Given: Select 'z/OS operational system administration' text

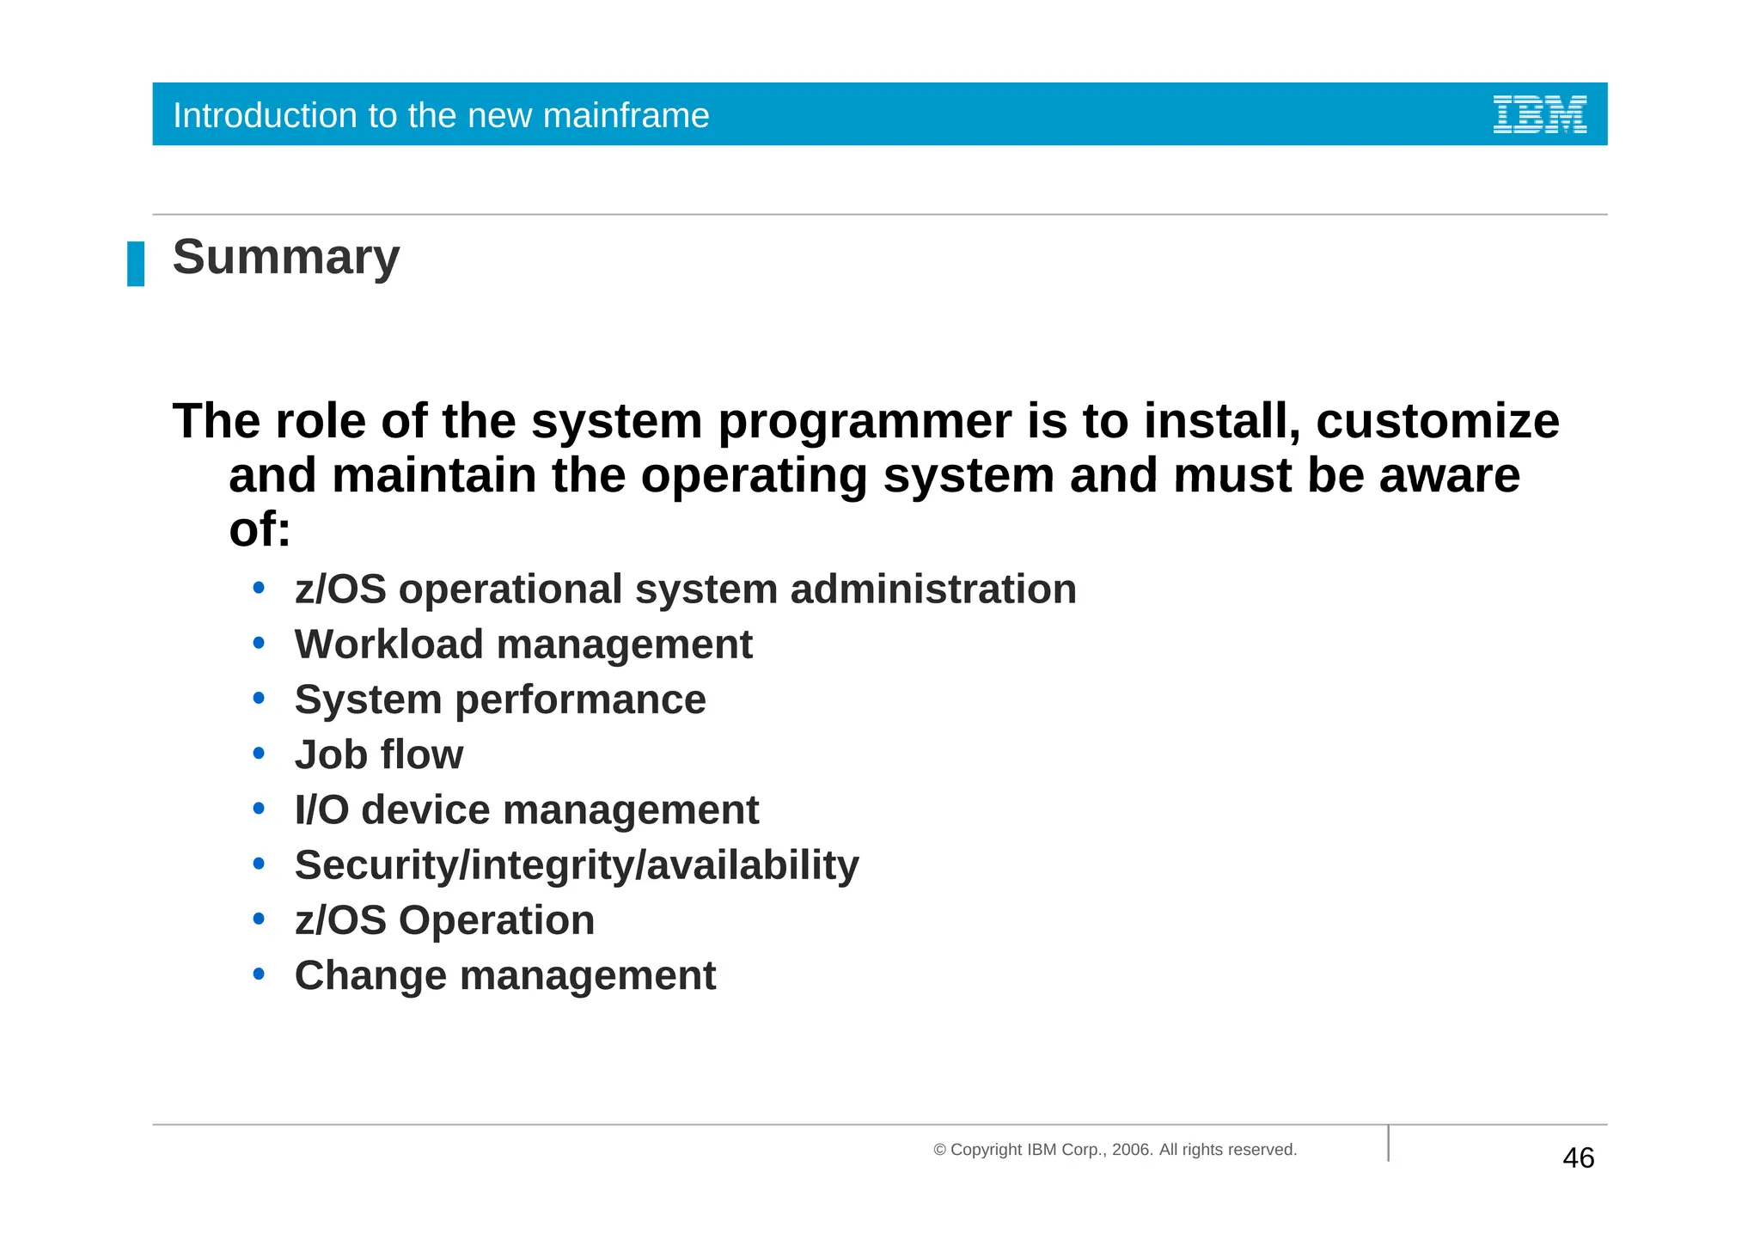Looking at the screenshot, I should click(x=685, y=589).
